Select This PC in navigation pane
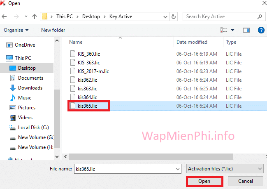 (23, 58)
